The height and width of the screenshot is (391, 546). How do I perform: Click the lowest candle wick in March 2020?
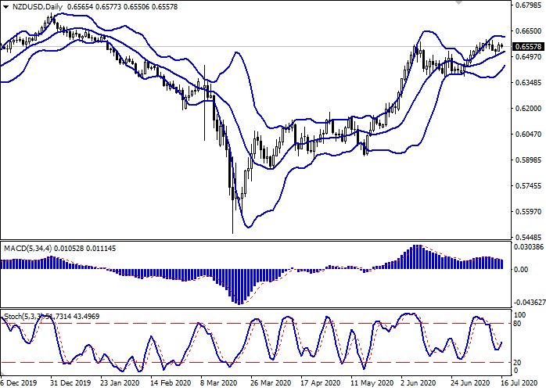232,232
